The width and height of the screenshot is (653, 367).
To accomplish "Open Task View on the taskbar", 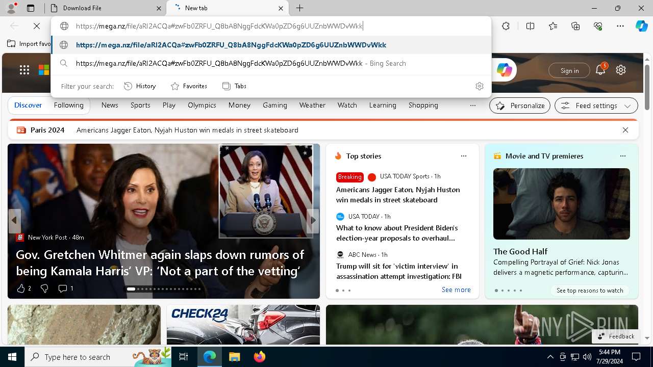I will point(184,357).
